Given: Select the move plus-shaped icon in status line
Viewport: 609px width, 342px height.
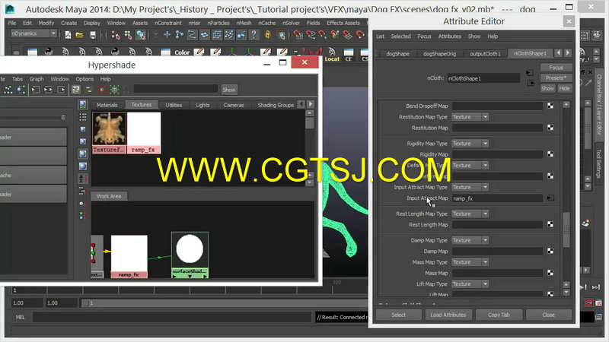Looking at the screenshot, I should click(167, 35).
